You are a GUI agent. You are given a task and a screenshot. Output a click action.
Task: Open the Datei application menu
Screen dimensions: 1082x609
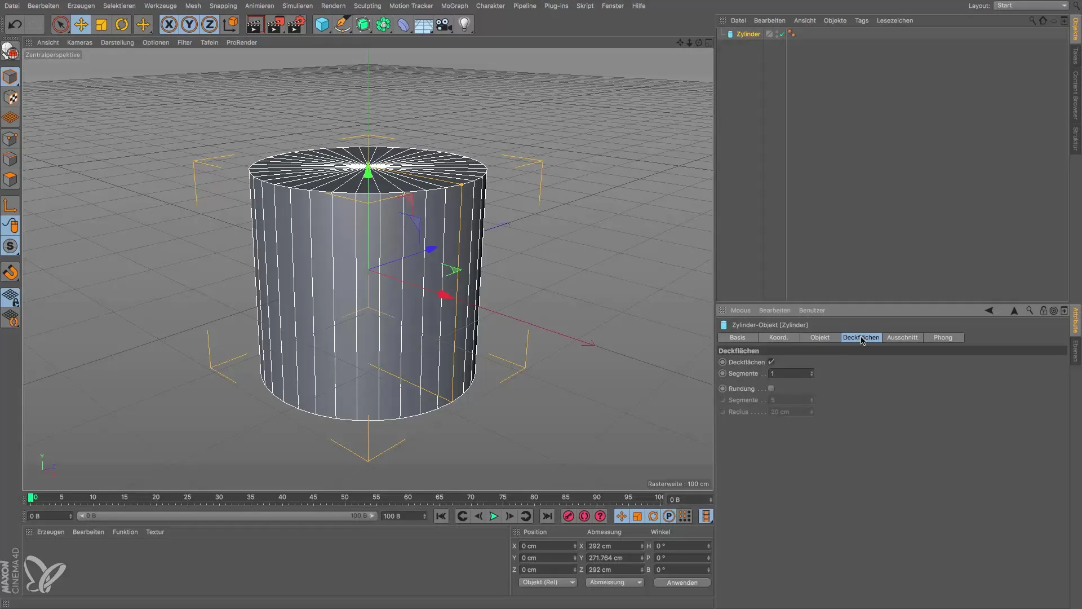tap(12, 6)
